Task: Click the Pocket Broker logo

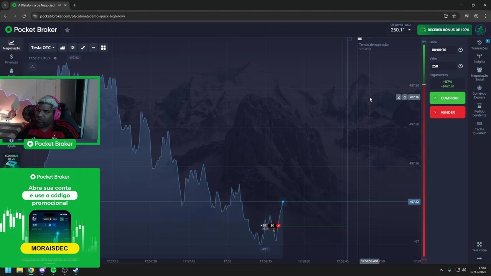Action: tap(31, 30)
